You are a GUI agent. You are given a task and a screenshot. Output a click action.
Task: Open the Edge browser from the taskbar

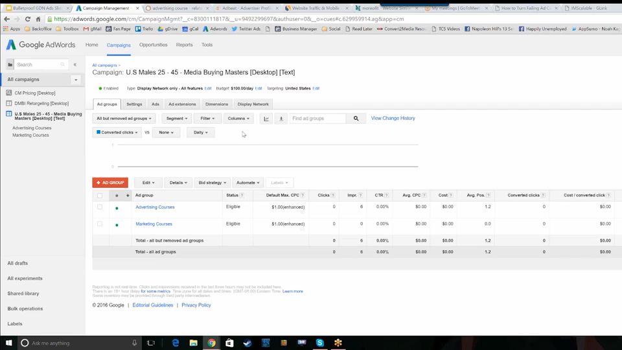point(176,343)
